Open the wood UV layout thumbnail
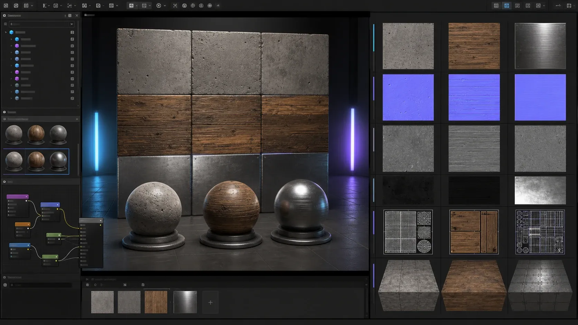This screenshot has width=578, height=325. pos(474,232)
